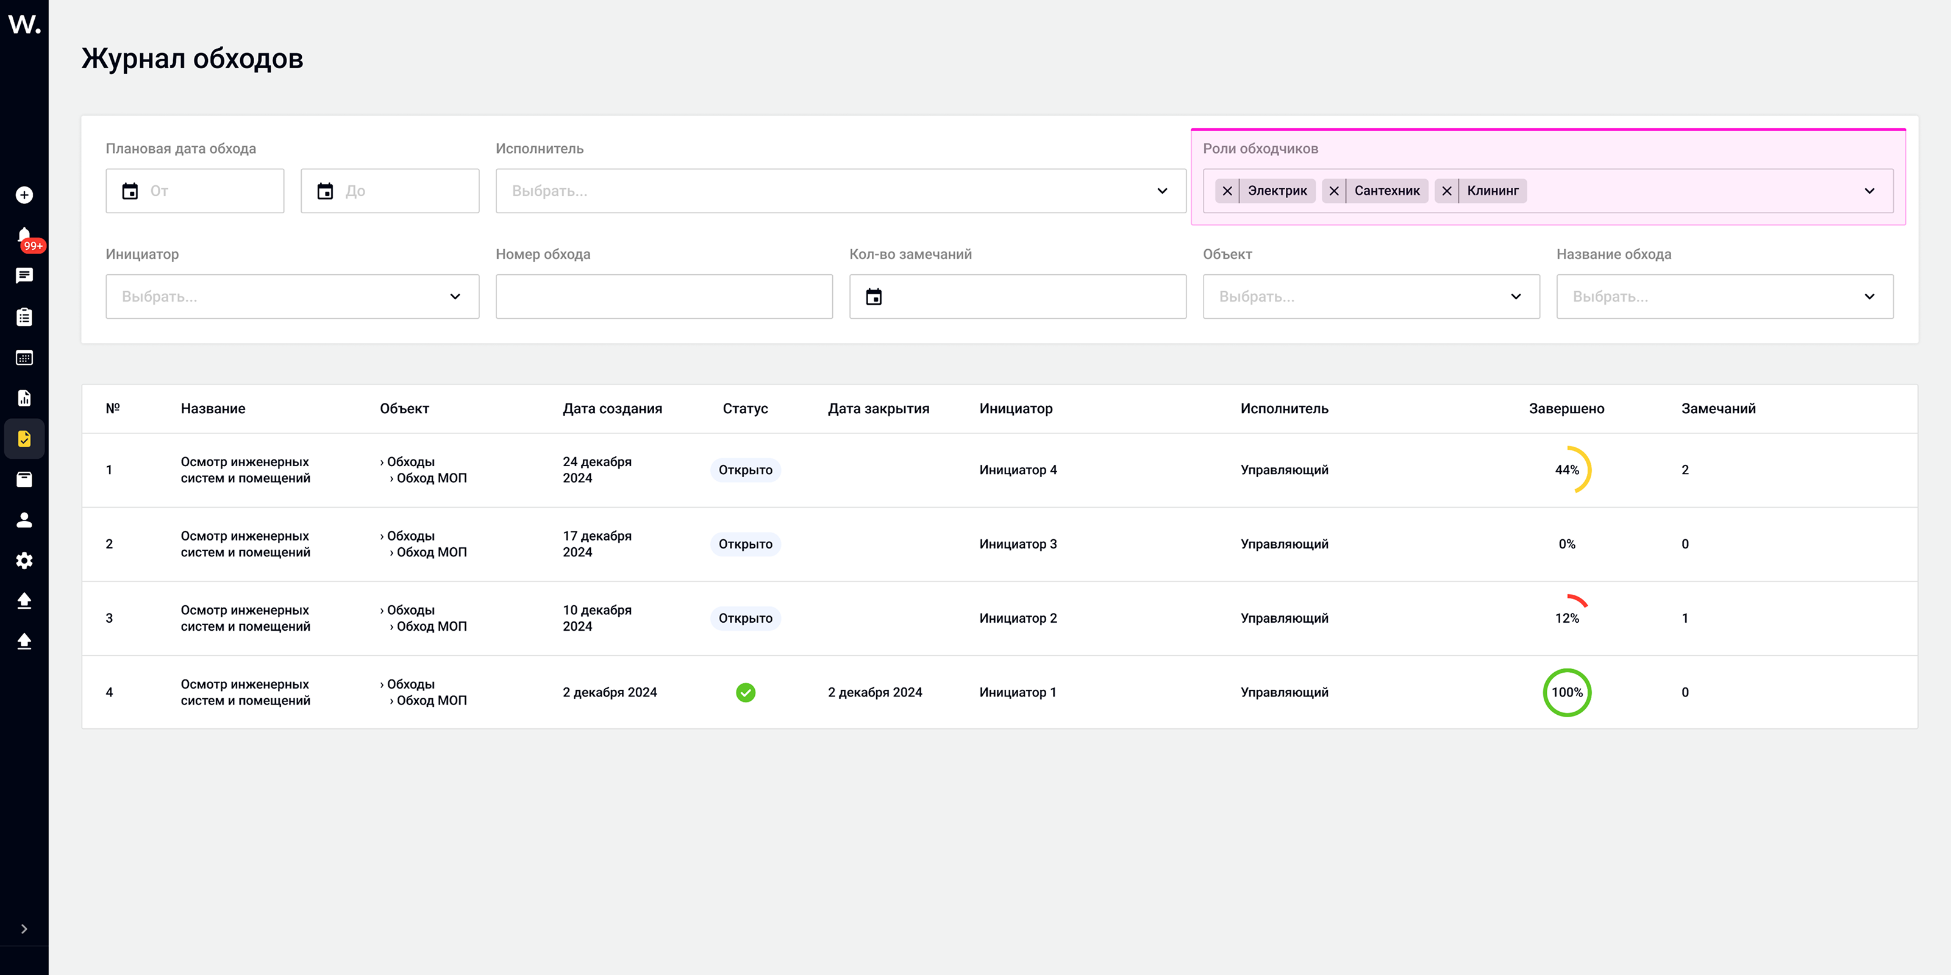Click the Статус column header
Screen dimensions: 1951x975
pyautogui.click(x=745, y=409)
